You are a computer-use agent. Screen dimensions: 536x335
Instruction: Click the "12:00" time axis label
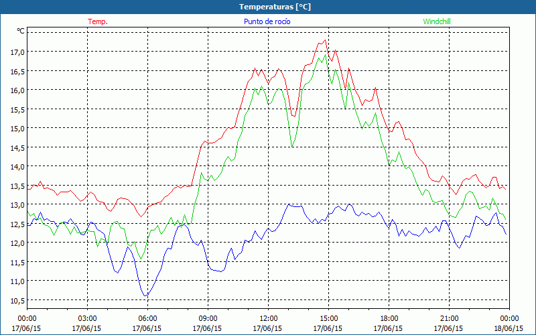click(269, 319)
